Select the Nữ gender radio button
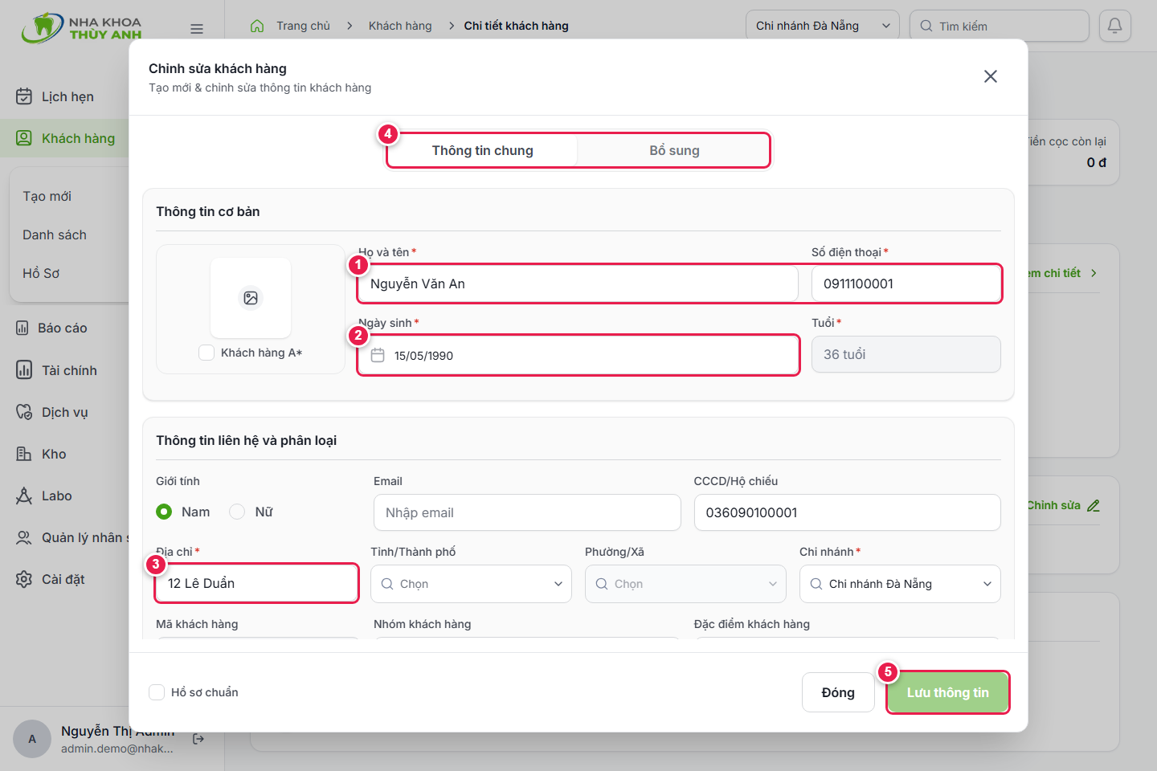Viewport: 1157px width, 771px height. coord(237,512)
